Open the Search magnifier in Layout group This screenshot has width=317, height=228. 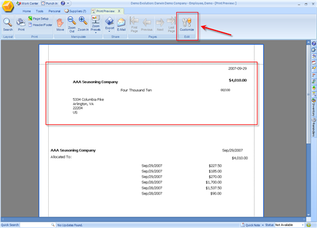[x=8, y=25]
